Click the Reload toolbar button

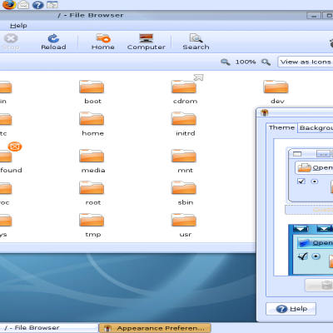[53, 42]
